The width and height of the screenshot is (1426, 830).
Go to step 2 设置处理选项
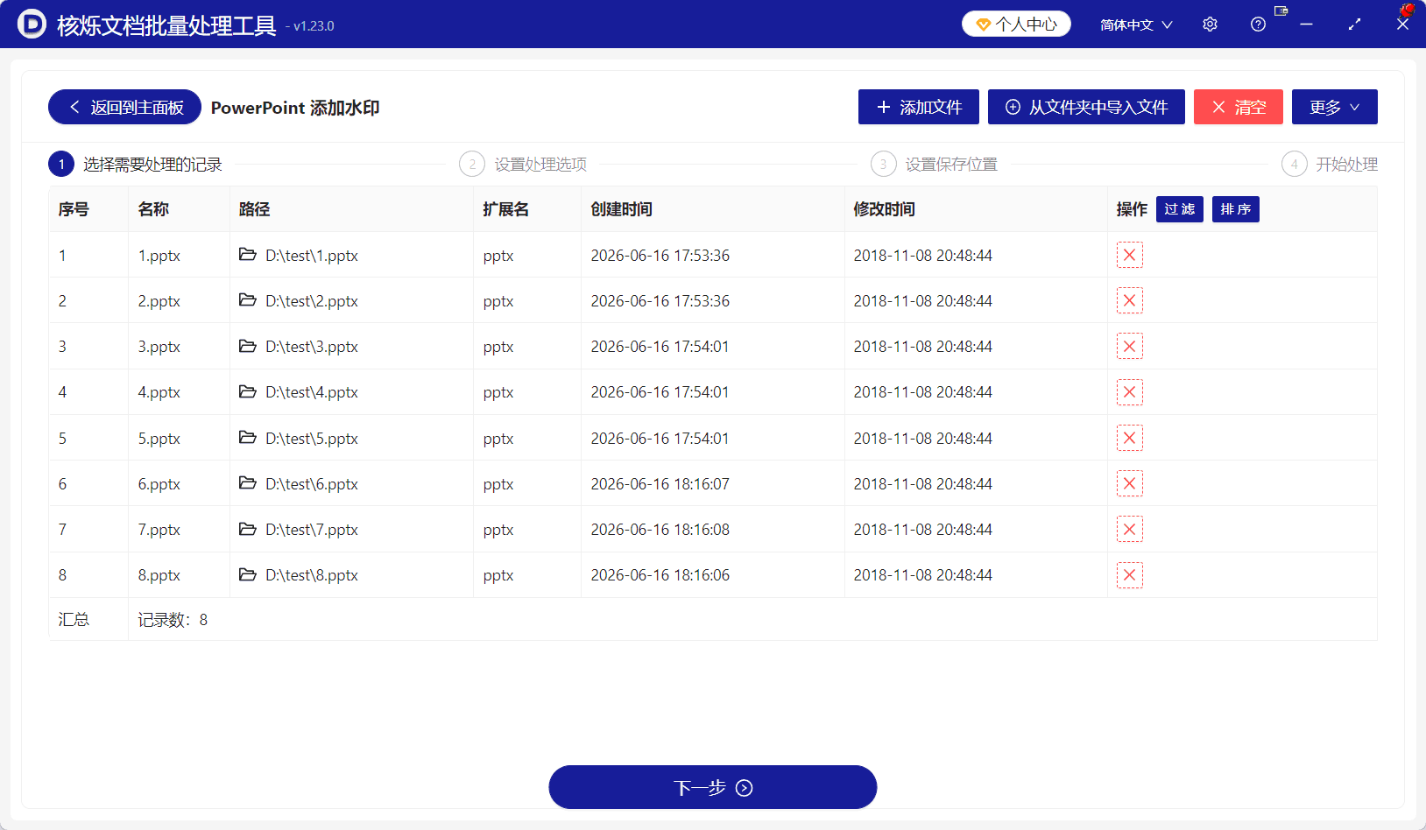(x=523, y=164)
